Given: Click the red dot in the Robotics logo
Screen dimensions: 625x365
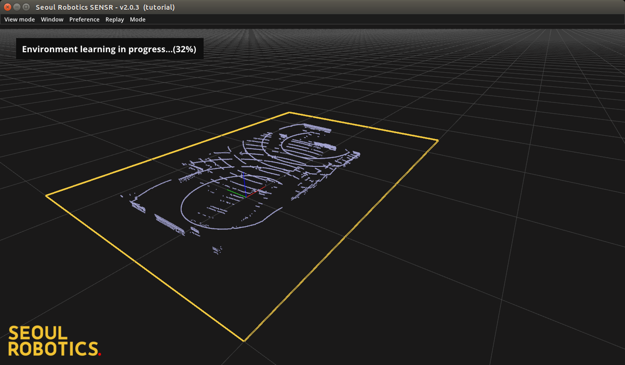Looking at the screenshot, I should click(x=100, y=354).
